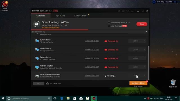
Task: Click the driver list vertical scrollbar
Action: pyautogui.click(x=149, y=63)
